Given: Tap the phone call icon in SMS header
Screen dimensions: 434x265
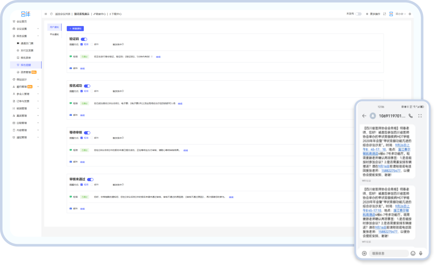Looking at the screenshot, I should click(410, 116).
